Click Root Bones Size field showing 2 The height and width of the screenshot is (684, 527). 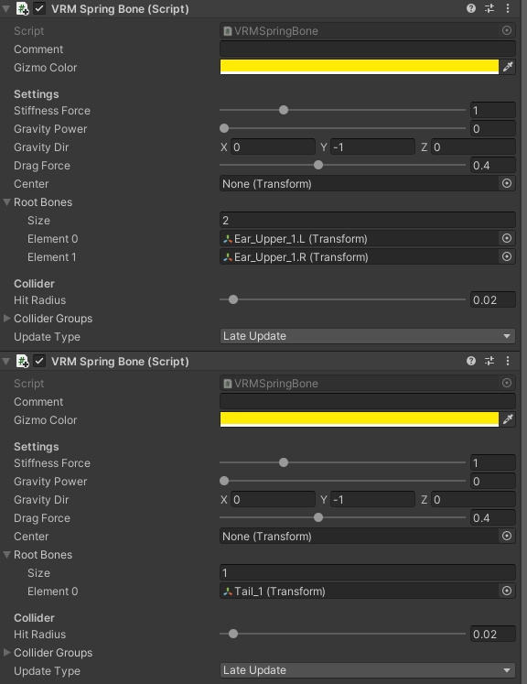(x=368, y=220)
